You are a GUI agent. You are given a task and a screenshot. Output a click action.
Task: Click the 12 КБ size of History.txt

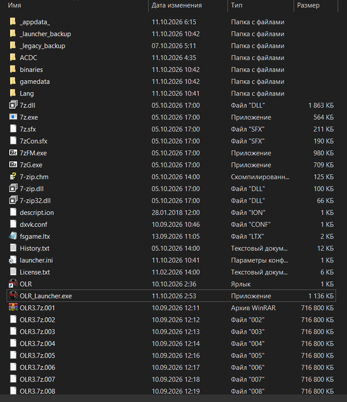click(325, 248)
